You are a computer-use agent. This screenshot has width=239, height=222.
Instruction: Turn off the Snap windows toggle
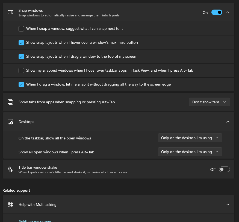tap(217, 12)
